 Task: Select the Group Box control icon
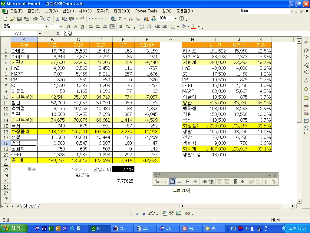coord(172,182)
